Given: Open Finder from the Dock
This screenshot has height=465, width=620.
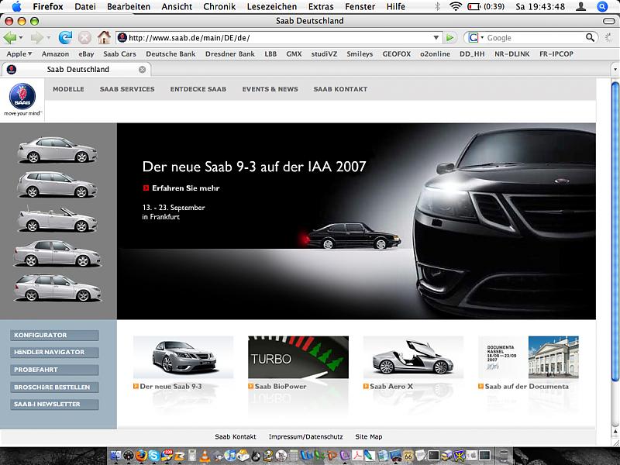Looking at the screenshot, I should (115, 456).
